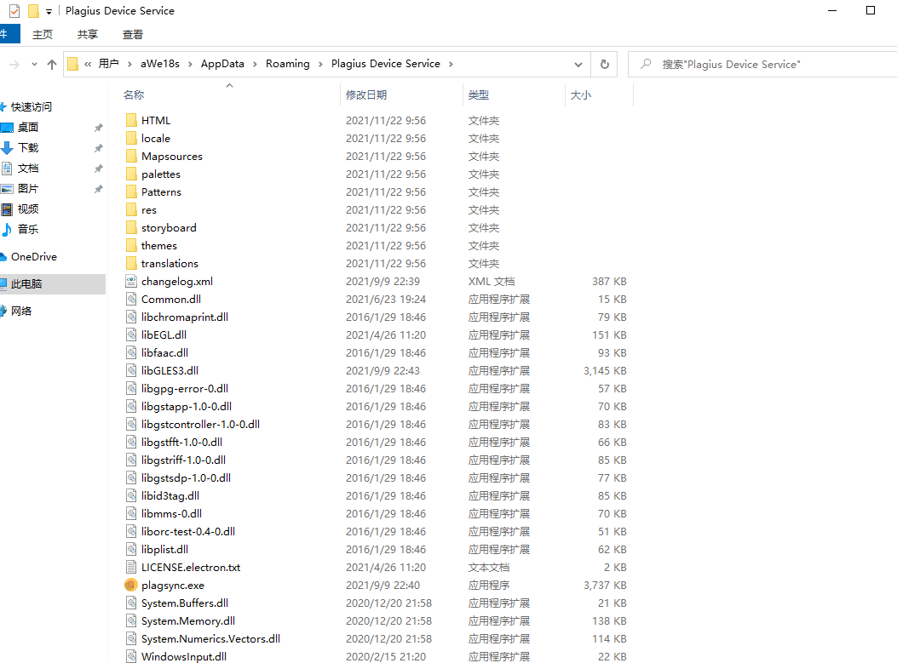Sort files by 修改日期 column header
Viewport: 897px width, 663px height.
click(x=366, y=94)
